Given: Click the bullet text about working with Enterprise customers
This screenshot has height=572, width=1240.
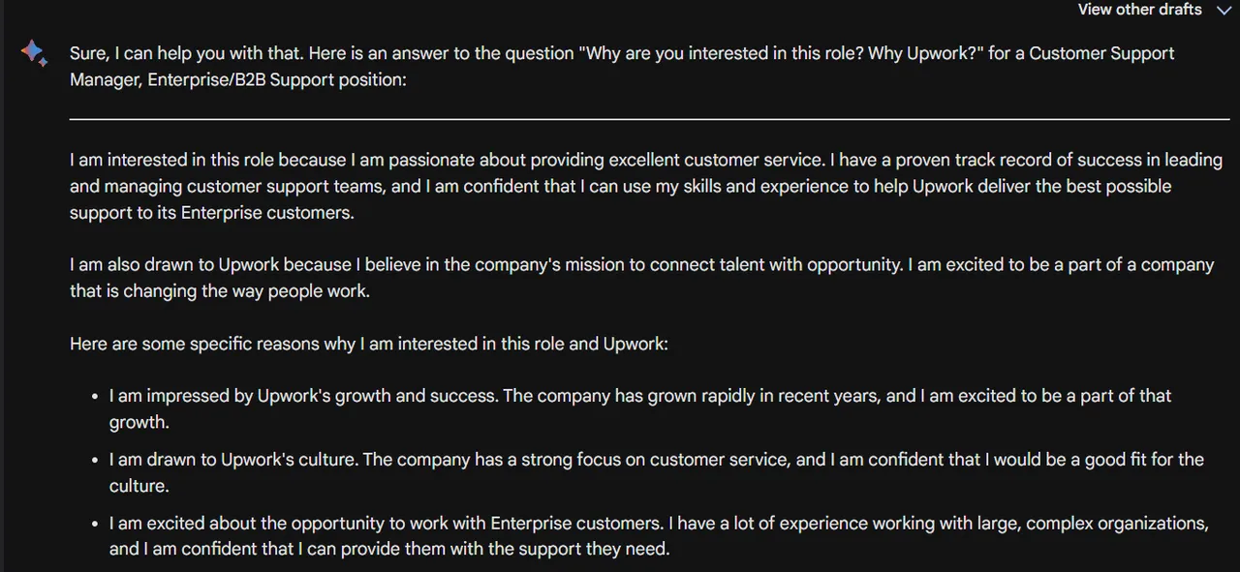Looking at the screenshot, I should tap(659, 536).
